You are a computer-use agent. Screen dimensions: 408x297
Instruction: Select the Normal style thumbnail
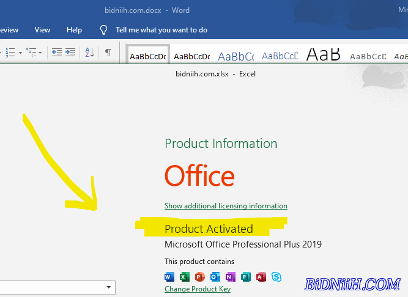click(x=148, y=54)
